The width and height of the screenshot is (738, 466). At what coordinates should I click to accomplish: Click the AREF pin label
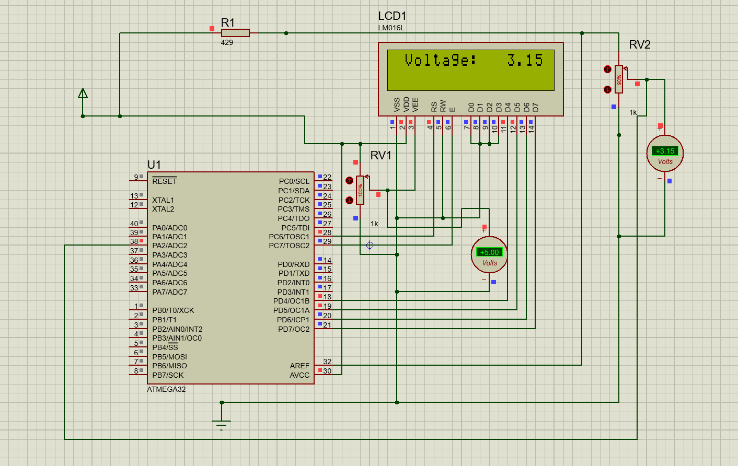tap(299, 366)
